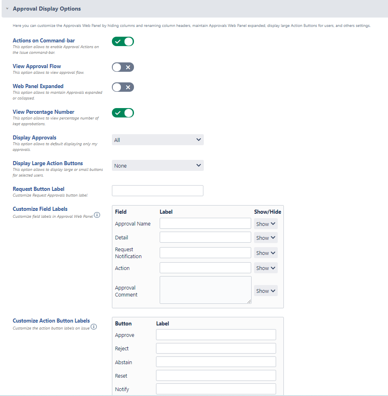The width and height of the screenshot is (388, 396).
Task: Click the Request Button Label input
Action: click(158, 191)
